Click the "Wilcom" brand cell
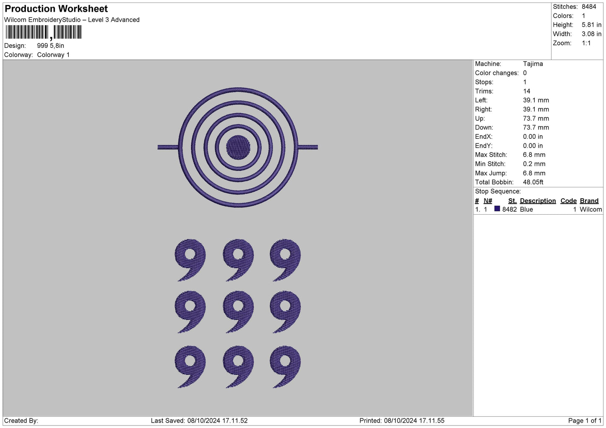The width and height of the screenshot is (606, 428). pyautogui.click(x=591, y=210)
